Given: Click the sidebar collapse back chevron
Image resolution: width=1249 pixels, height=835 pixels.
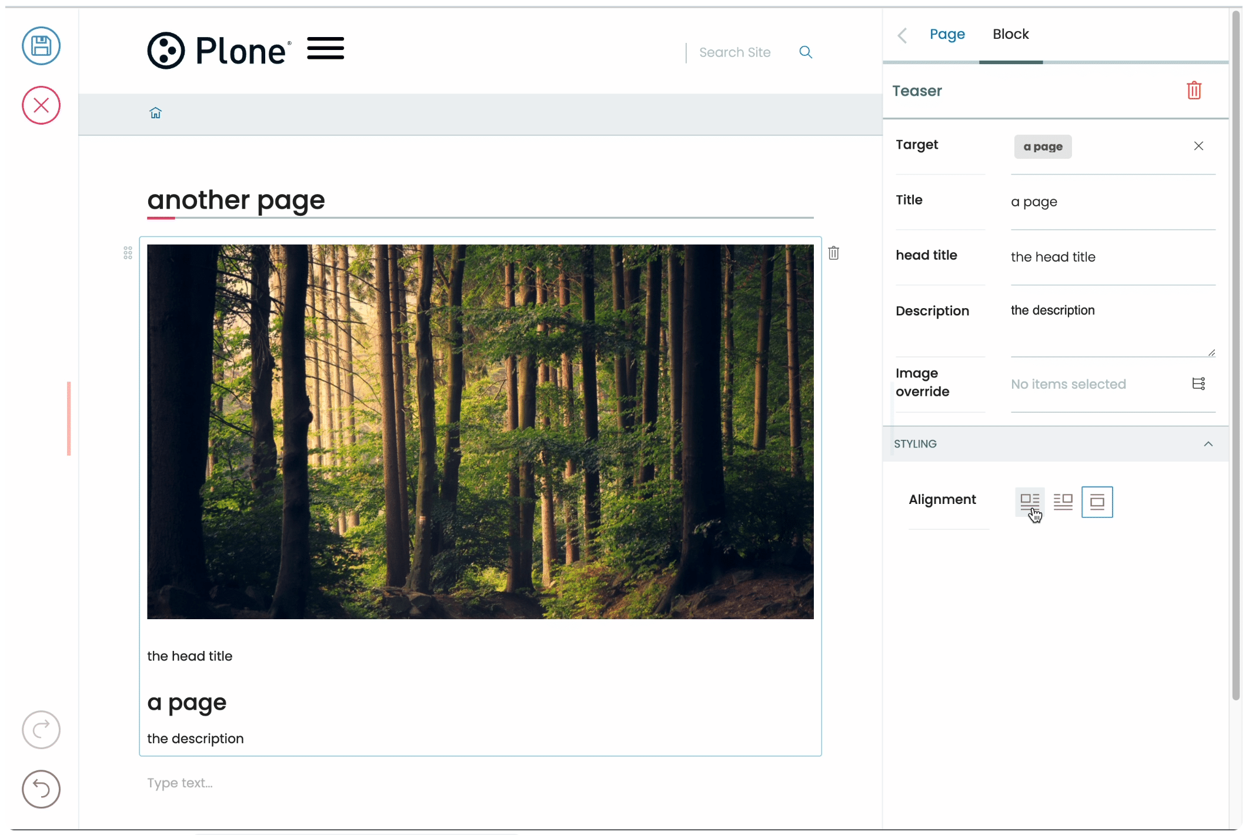Looking at the screenshot, I should tap(902, 35).
